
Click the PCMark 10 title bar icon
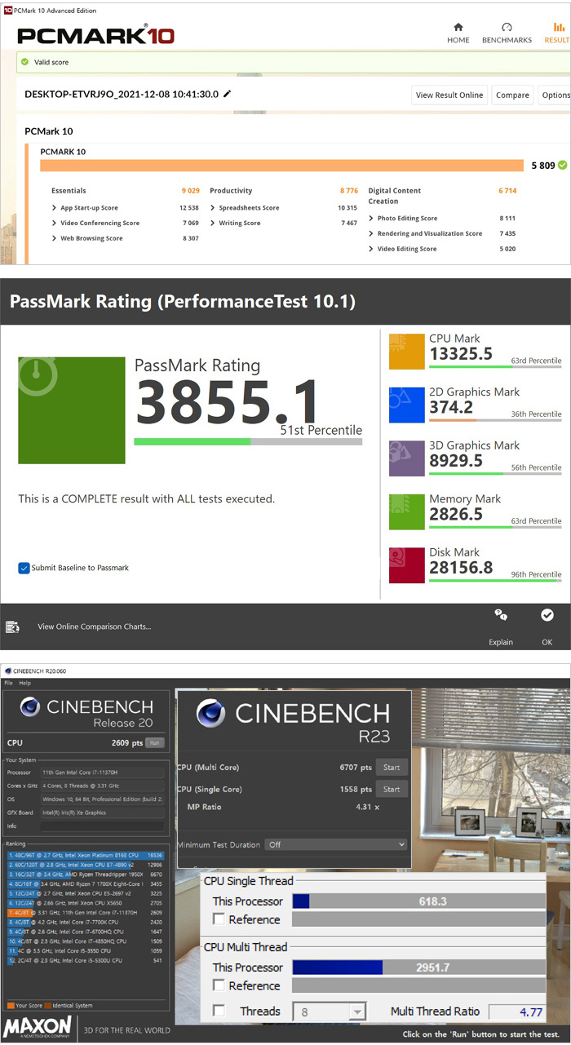click(7, 11)
